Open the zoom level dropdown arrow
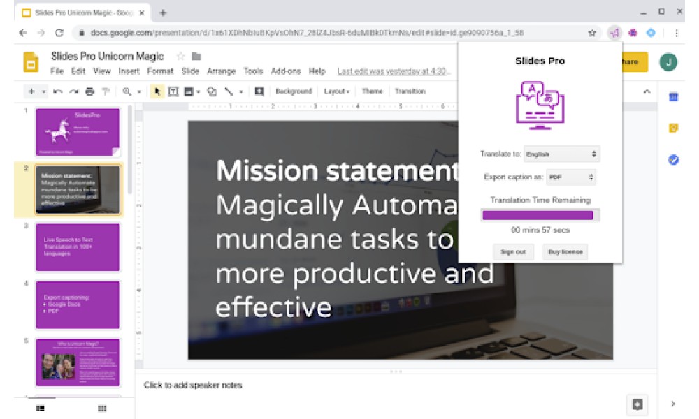Screen dimensions: 699x419 point(139,91)
